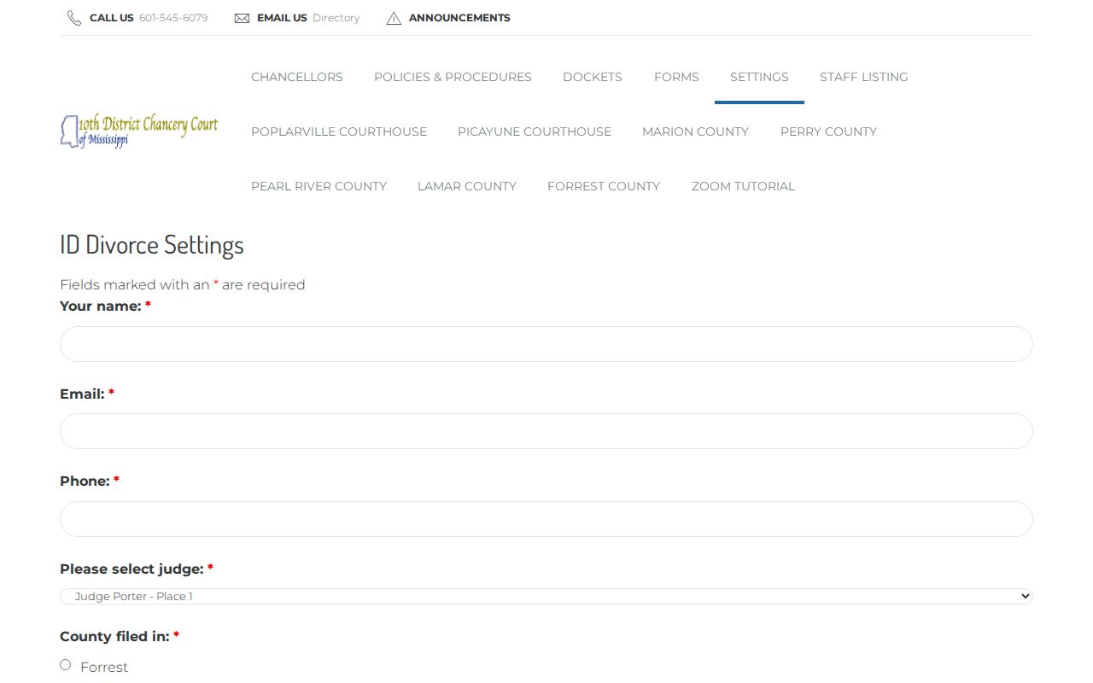
Task: Open the Announcements link
Action: coord(459,18)
